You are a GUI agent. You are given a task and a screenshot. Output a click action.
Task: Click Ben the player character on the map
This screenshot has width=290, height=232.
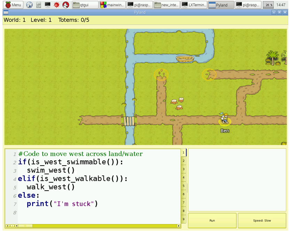point(225,119)
